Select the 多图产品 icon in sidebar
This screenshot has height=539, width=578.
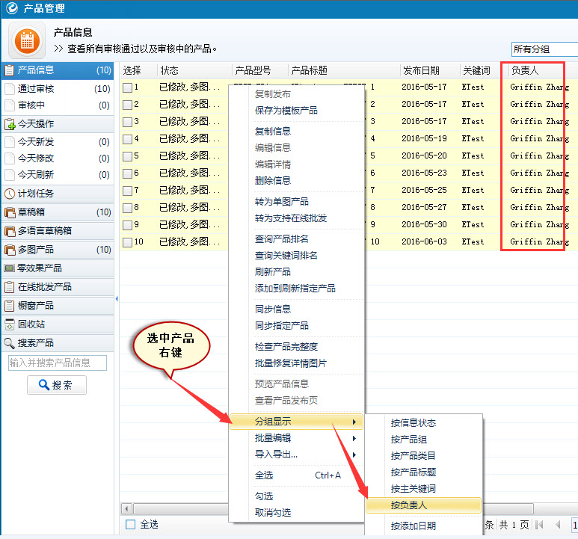[10, 250]
